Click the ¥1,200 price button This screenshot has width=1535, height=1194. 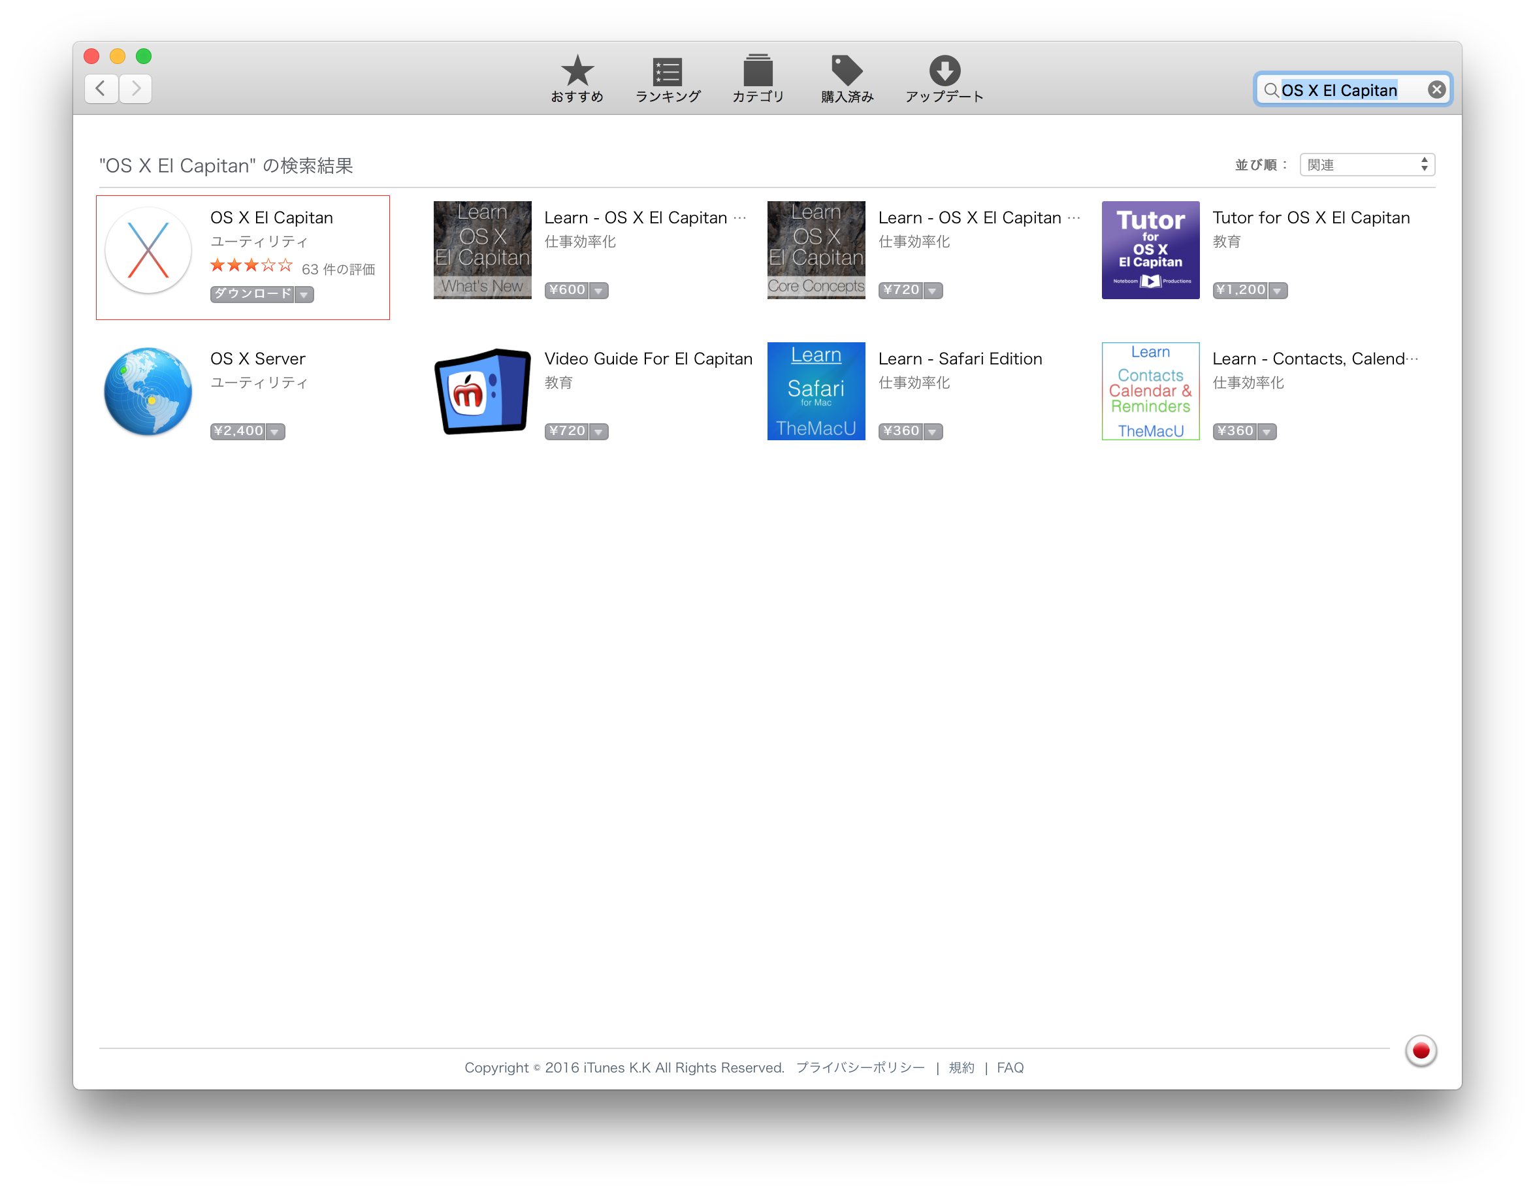click(x=1240, y=289)
